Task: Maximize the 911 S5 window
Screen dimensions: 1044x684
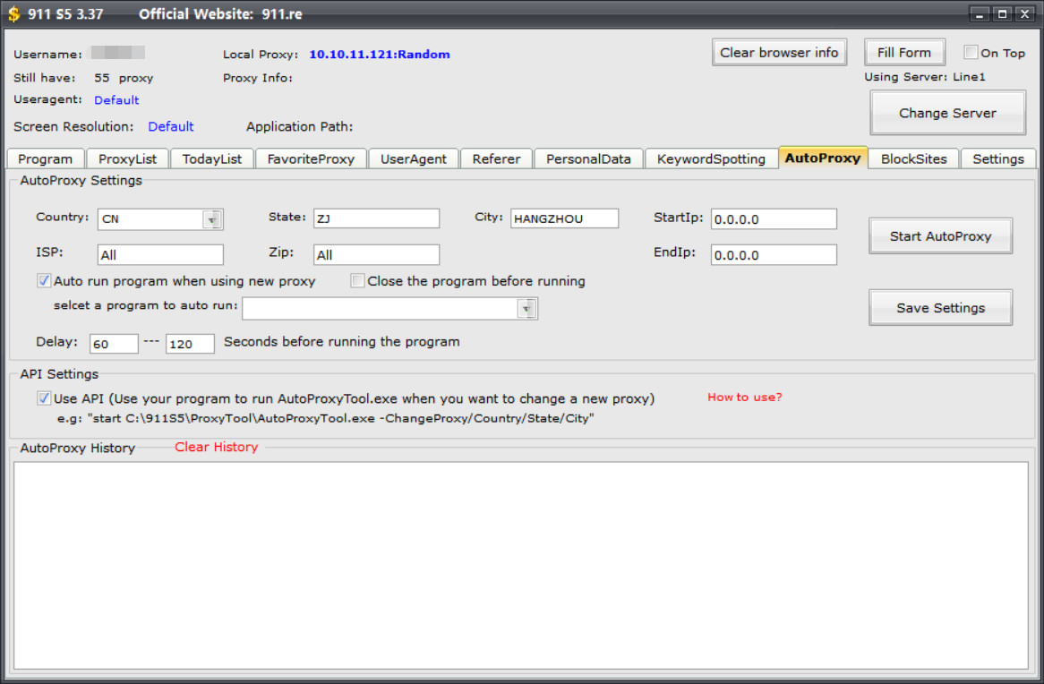Action: [x=1002, y=14]
